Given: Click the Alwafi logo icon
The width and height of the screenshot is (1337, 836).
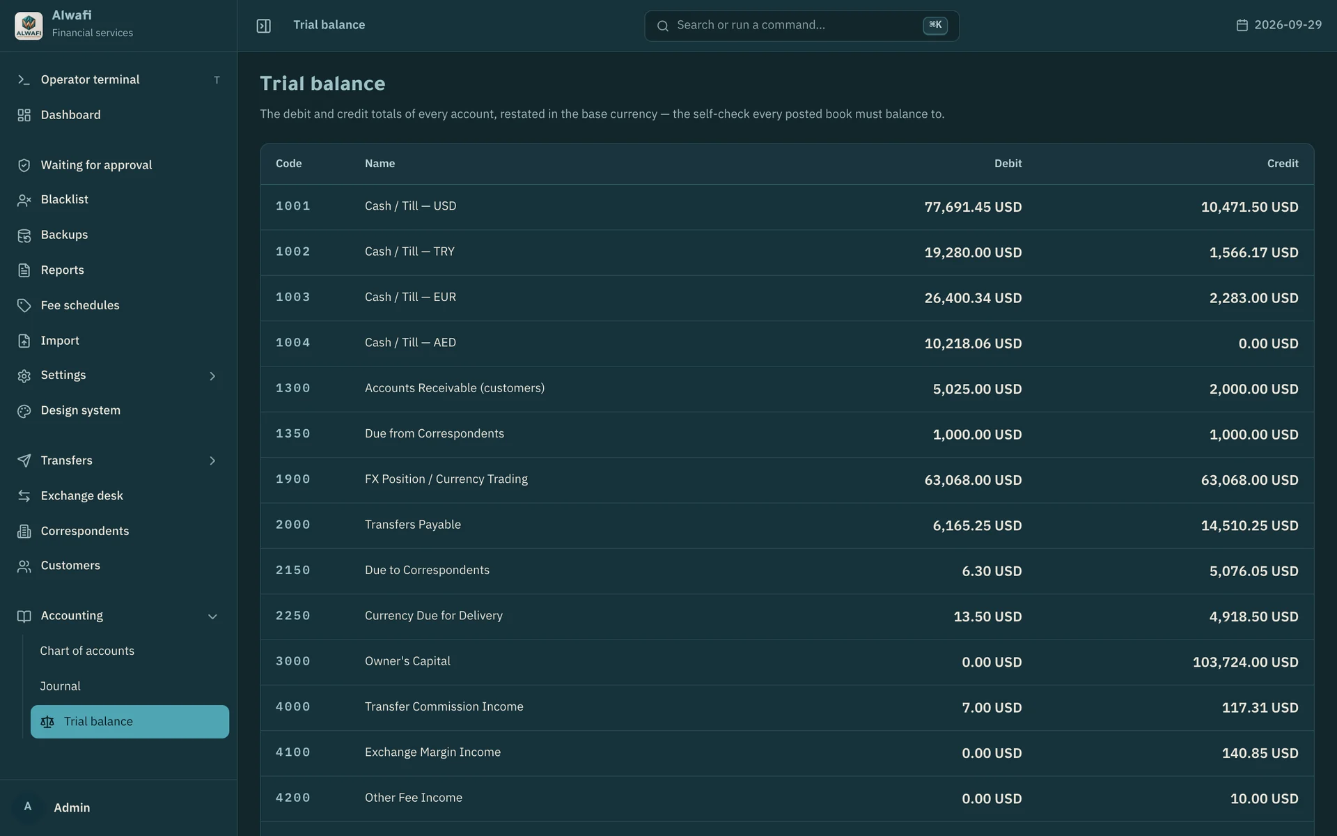Looking at the screenshot, I should pyautogui.click(x=29, y=25).
